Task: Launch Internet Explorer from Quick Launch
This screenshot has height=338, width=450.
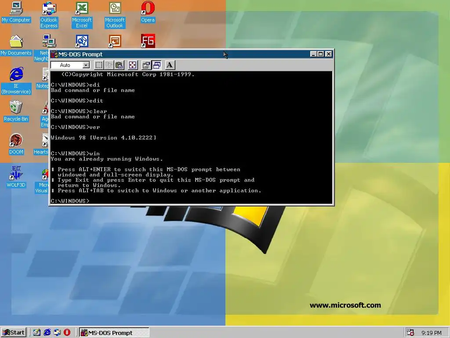Action: pos(47,333)
